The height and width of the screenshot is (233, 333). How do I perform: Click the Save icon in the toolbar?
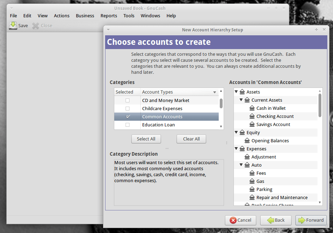click(x=13, y=25)
